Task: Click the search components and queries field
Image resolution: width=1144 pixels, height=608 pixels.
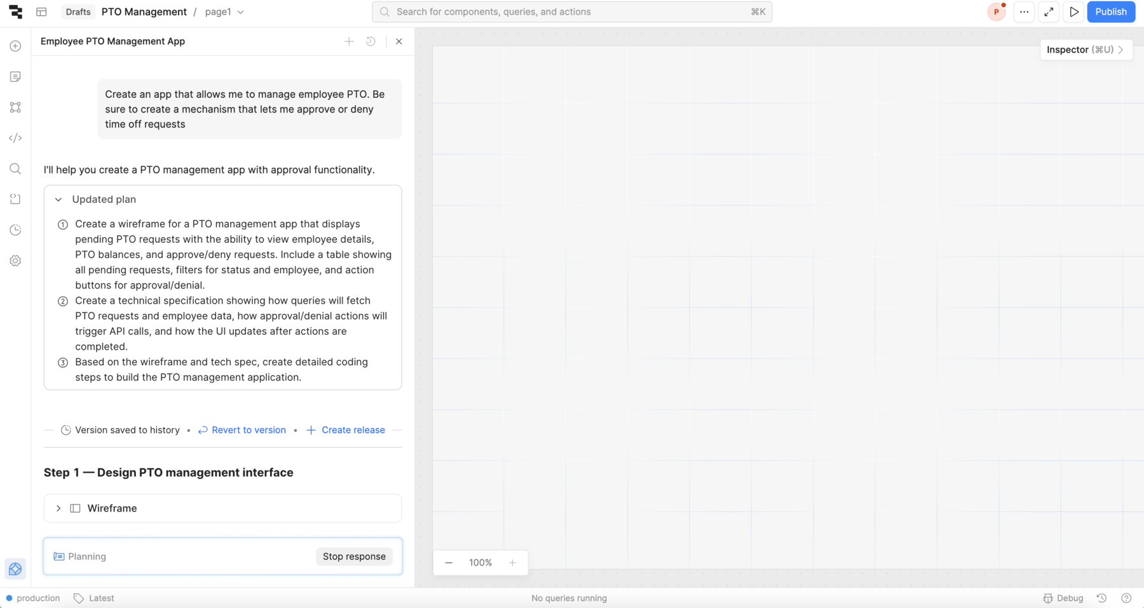Action: click(x=571, y=12)
